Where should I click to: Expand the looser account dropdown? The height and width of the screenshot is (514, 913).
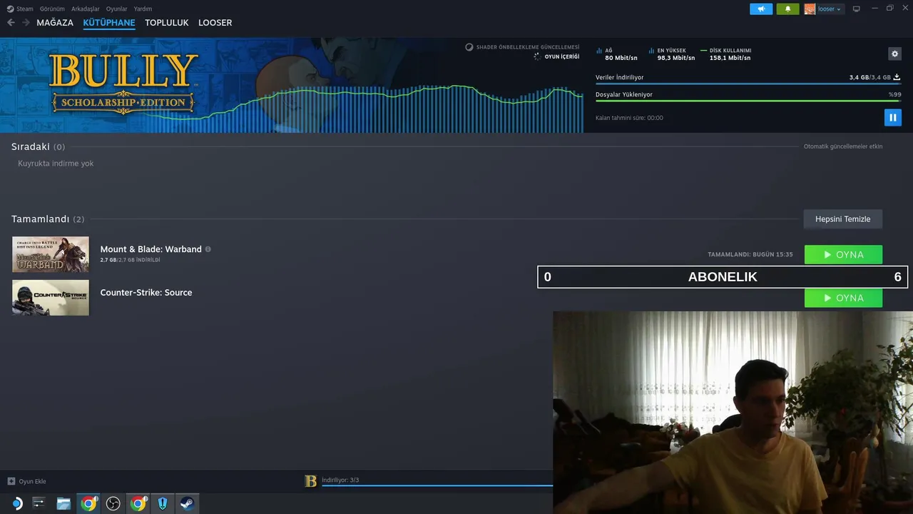(830, 9)
